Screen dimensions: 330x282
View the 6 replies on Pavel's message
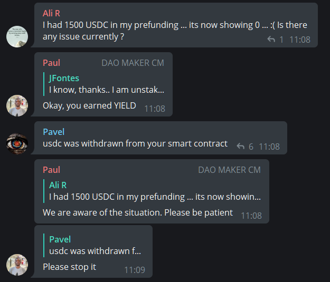(251, 146)
